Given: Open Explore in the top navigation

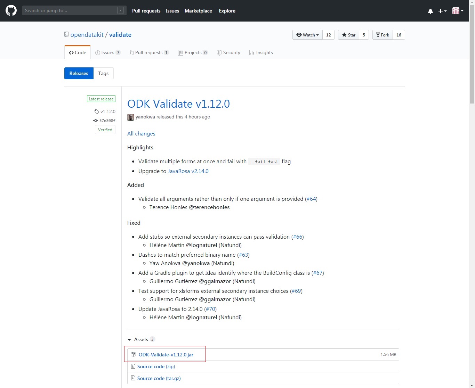Looking at the screenshot, I should (x=227, y=11).
